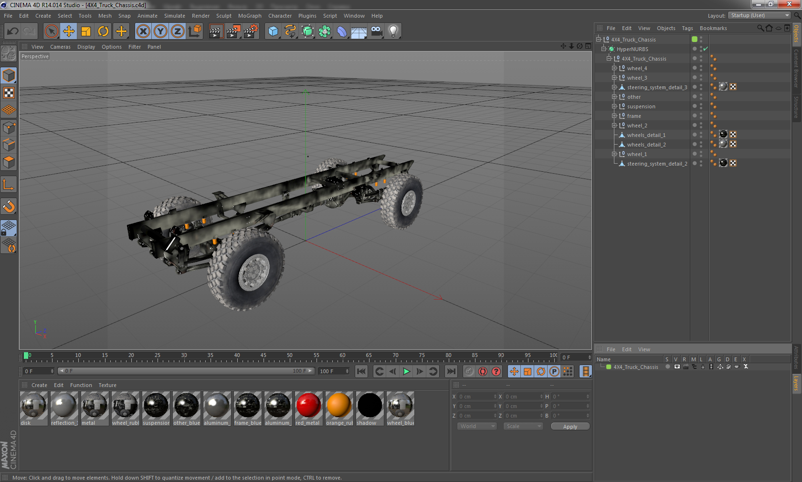
Task: Go to end of animation
Action: (451, 371)
